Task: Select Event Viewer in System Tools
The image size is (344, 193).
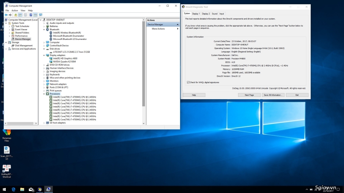Action: point(21,29)
